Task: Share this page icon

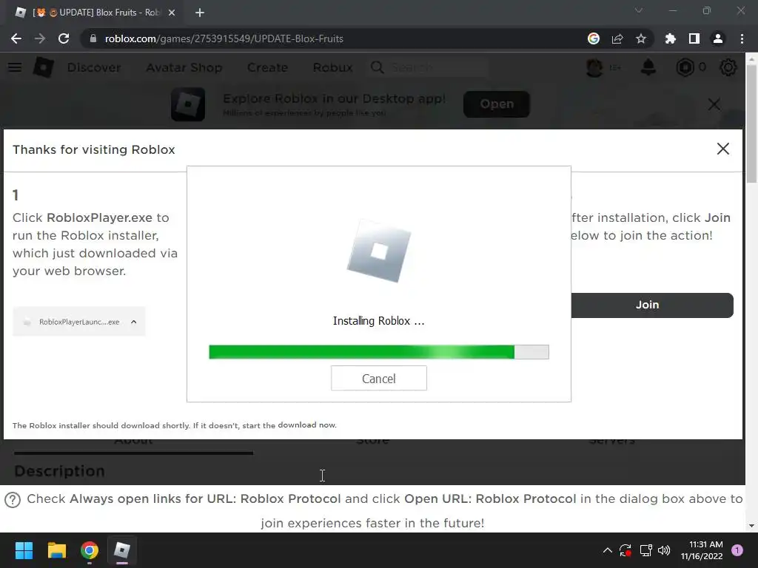Action: [x=617, y=38]
